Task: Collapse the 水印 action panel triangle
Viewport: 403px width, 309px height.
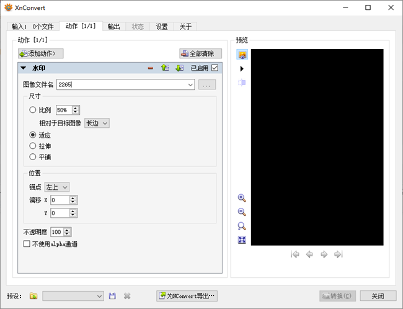Action: [x=24, y=68]
